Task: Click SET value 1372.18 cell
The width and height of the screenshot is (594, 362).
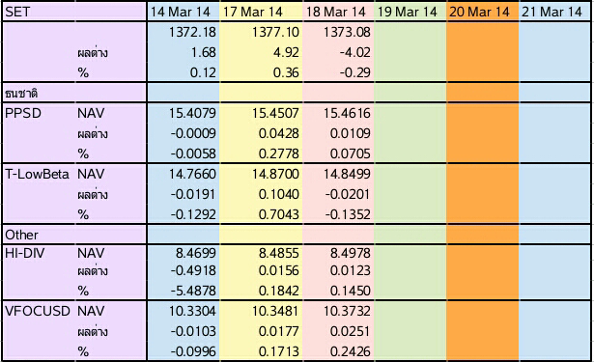Action: (184, 32)
